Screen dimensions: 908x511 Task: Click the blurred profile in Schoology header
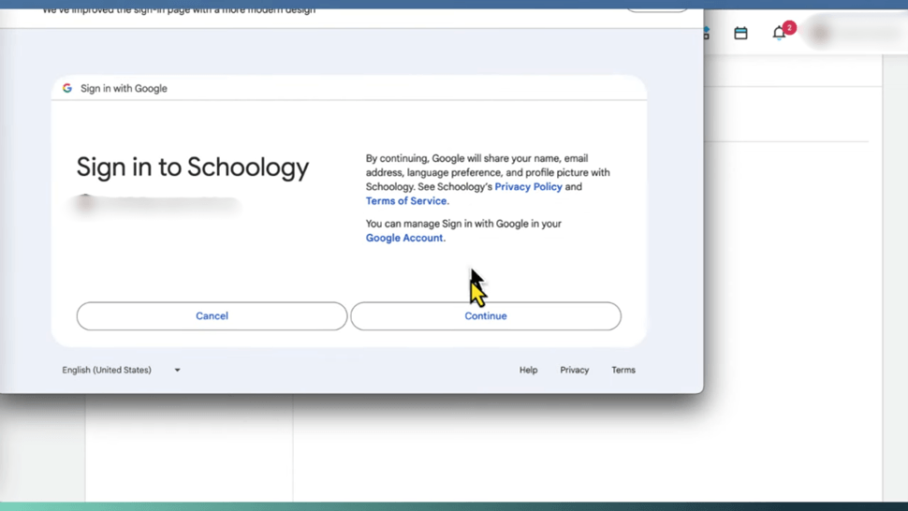point(856,34)
